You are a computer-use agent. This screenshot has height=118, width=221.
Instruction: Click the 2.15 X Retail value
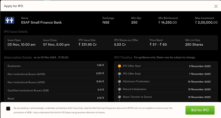click(101, 98)
